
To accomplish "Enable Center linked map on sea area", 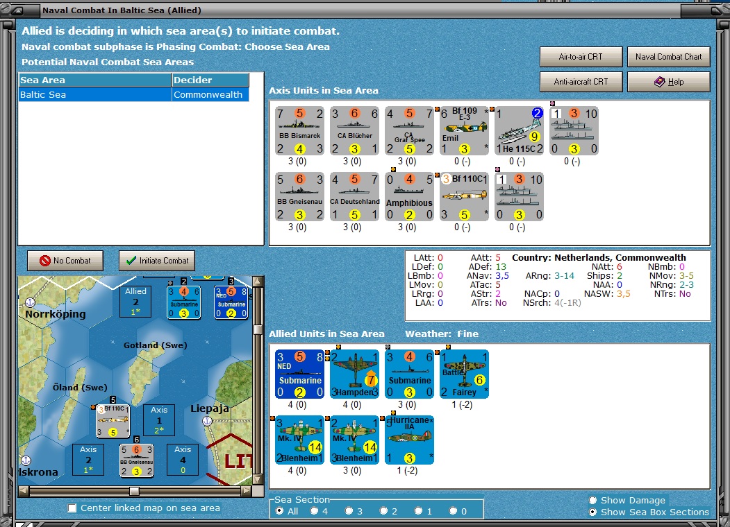I will pyautogui.click(x=72, y=508).
